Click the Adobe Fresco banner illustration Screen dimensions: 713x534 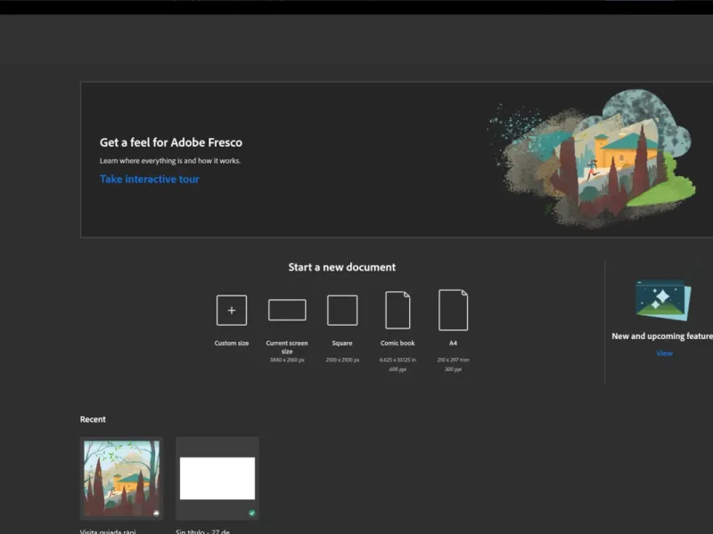[591, 159]
